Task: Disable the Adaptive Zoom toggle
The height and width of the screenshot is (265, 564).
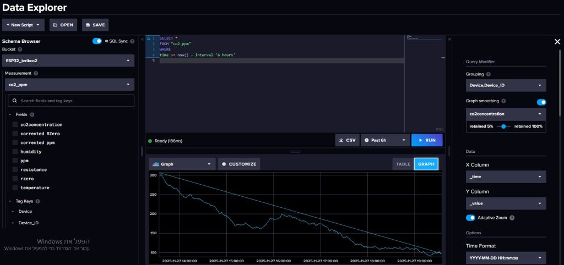Action: pyautogui.click(x=470, y=218)
